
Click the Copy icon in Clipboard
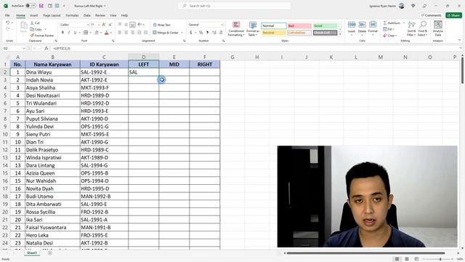tap(32, 29)
